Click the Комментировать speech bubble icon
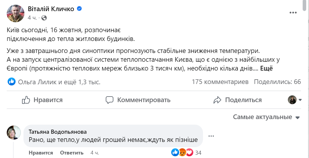This screenshot has width=309, height=158. coord(110,100)
